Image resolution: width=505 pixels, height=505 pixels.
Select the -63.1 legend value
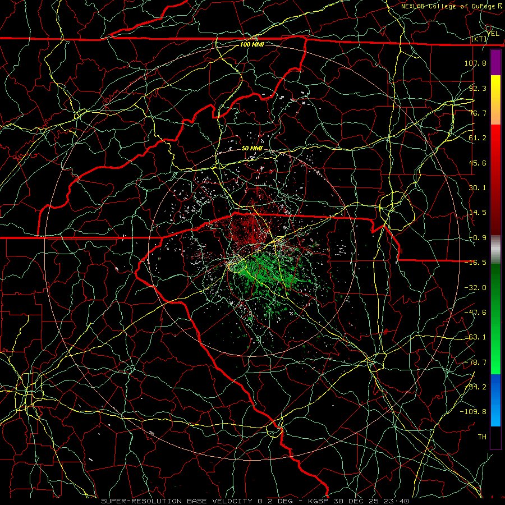coord(475,337)
